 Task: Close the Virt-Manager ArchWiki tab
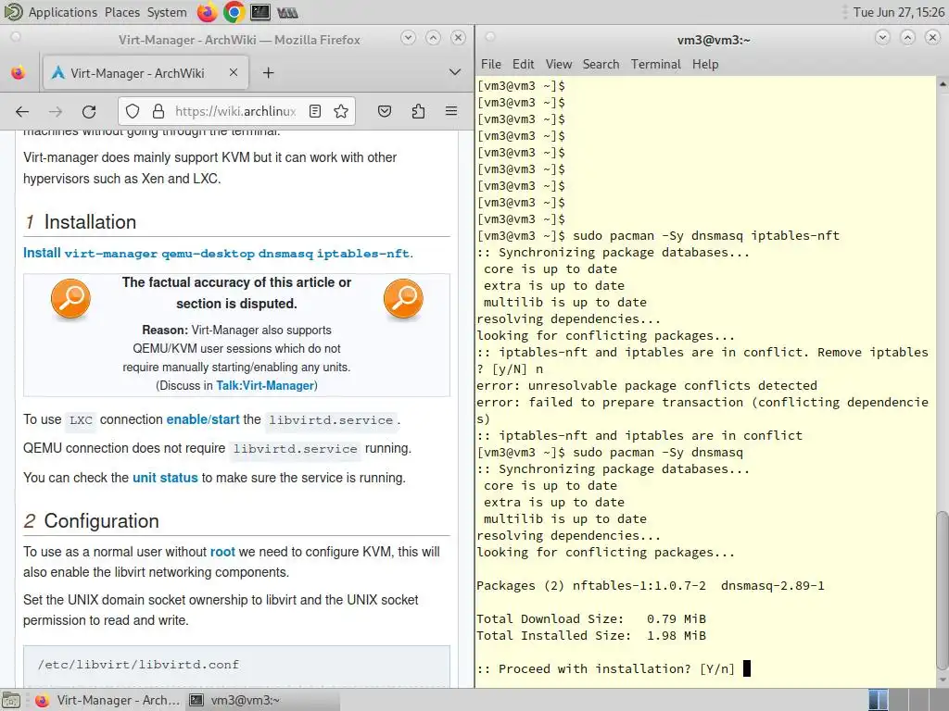coord(233,72)
